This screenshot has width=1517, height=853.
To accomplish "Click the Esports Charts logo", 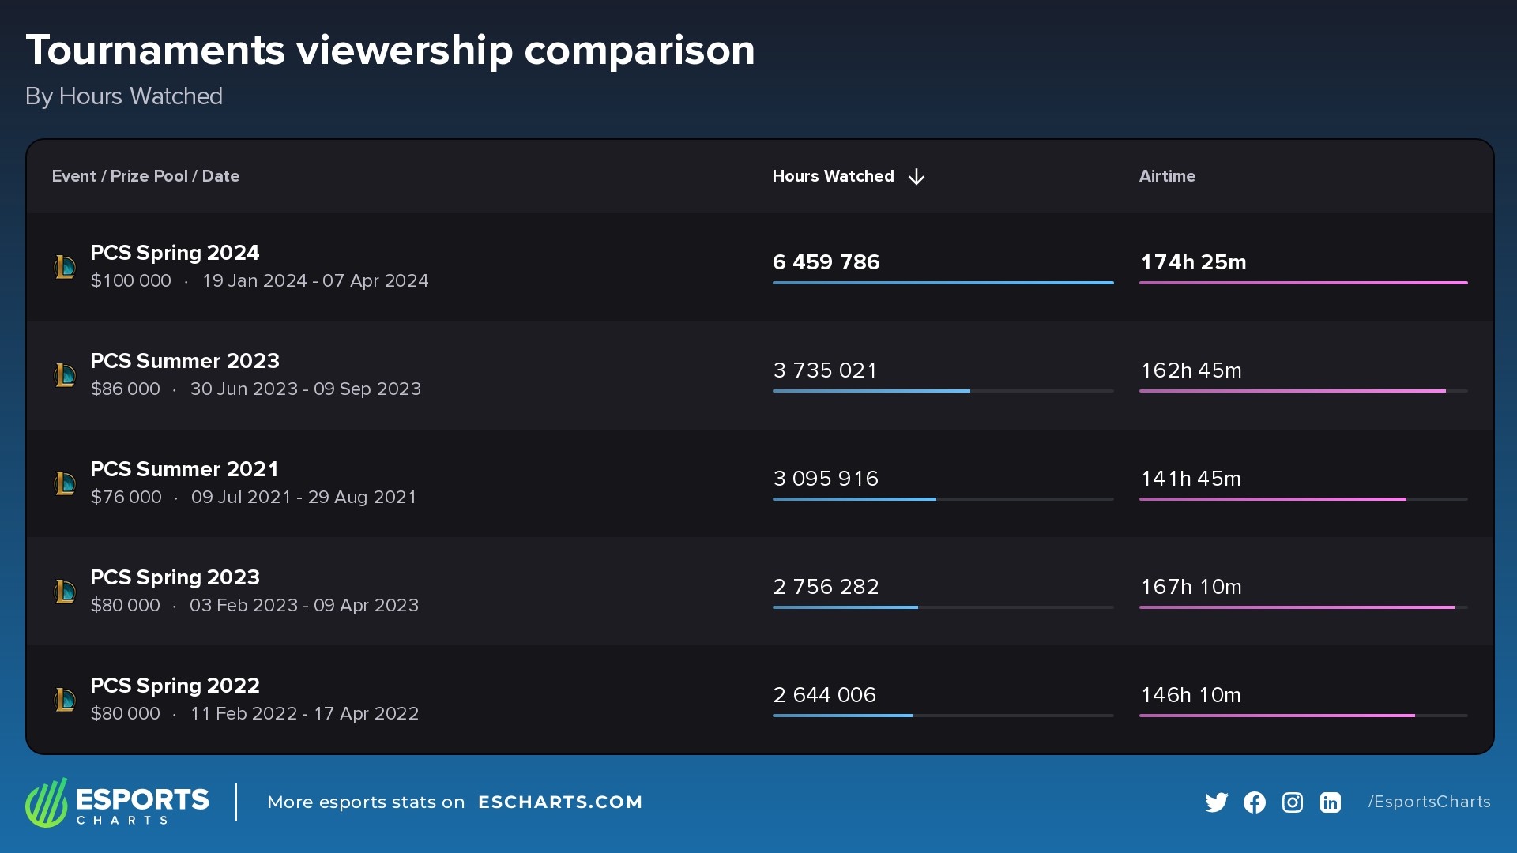I will point(117,802).
